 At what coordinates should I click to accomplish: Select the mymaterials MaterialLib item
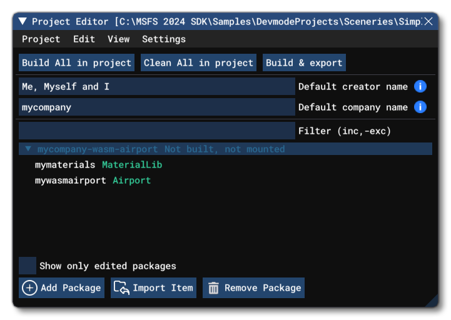coord(98,165)
